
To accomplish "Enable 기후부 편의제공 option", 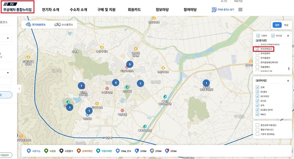I will (257, 134).
